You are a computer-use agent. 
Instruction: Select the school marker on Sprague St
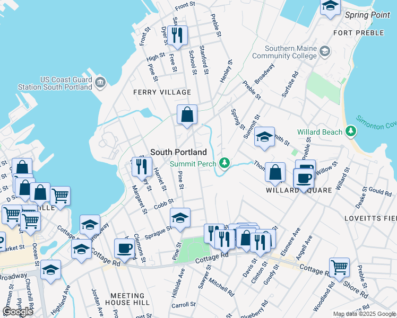(180, 218)
